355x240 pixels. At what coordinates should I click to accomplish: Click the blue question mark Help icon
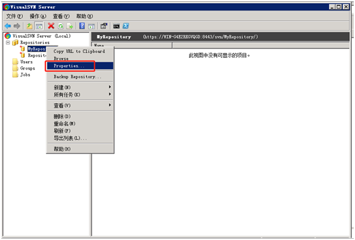tap(82, 26)
